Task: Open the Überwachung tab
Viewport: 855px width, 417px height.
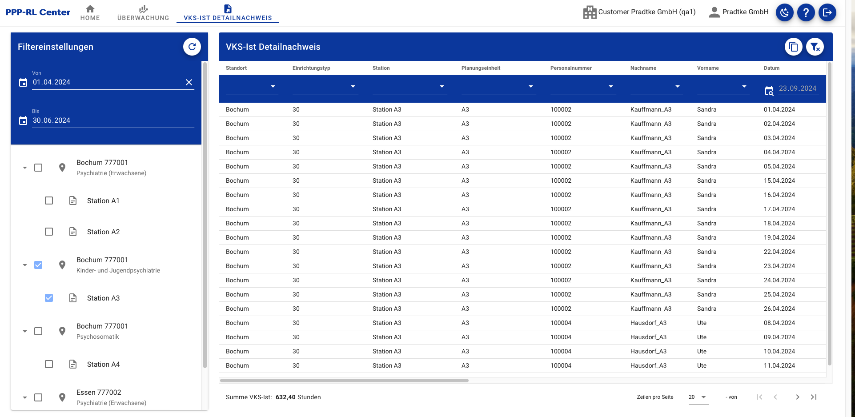Action: point(143,12)
